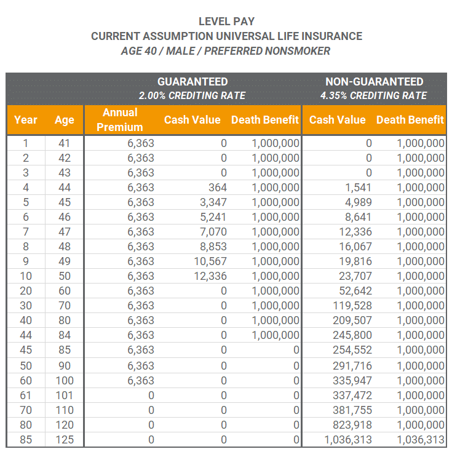Click the non-guaranteed Cash Value column header
Image resolution: width=452 pixels, height=449 pixels.
pyautogui.click(x=337, y=120)
